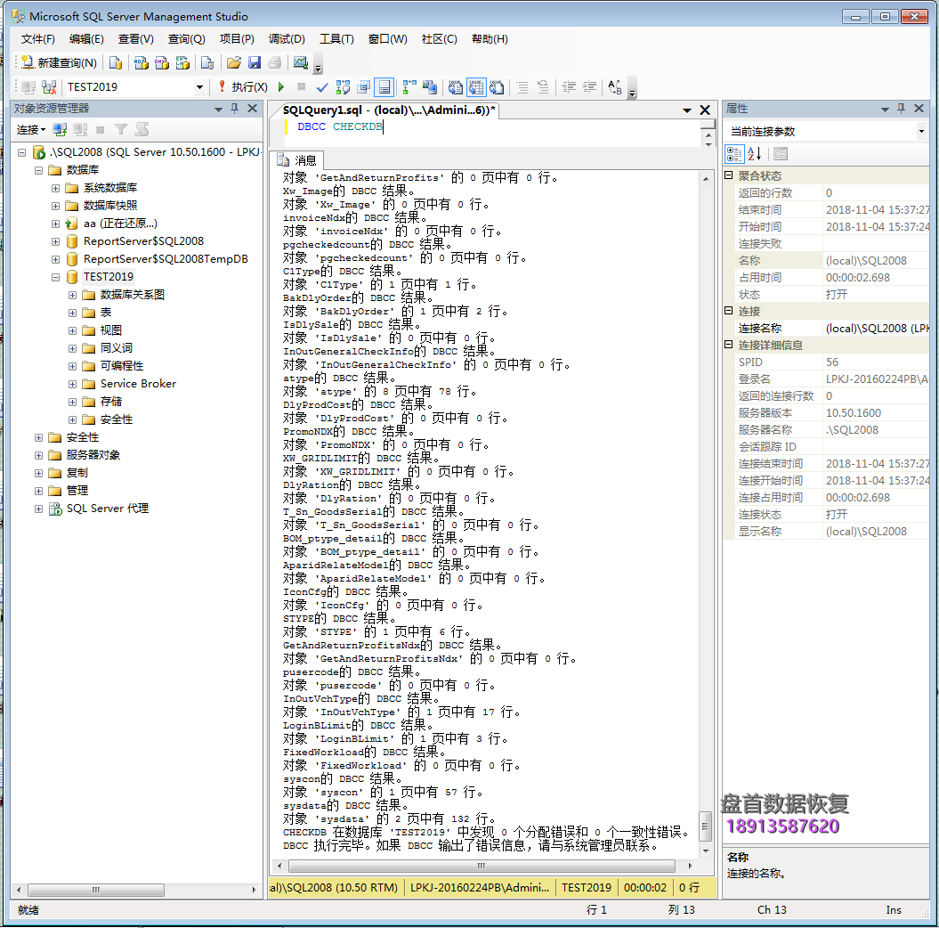The width and height of the screenshot is (939, 928).
Task: Open the 工具(T) menu
Action: (x=336, y=39)
